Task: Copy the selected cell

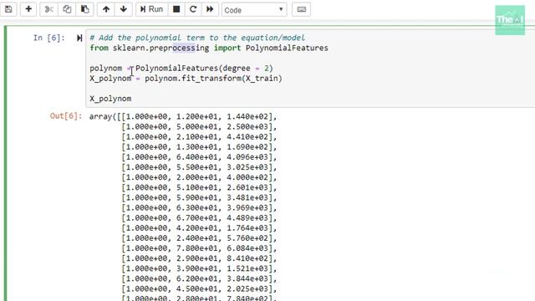Action: (67, 9)
